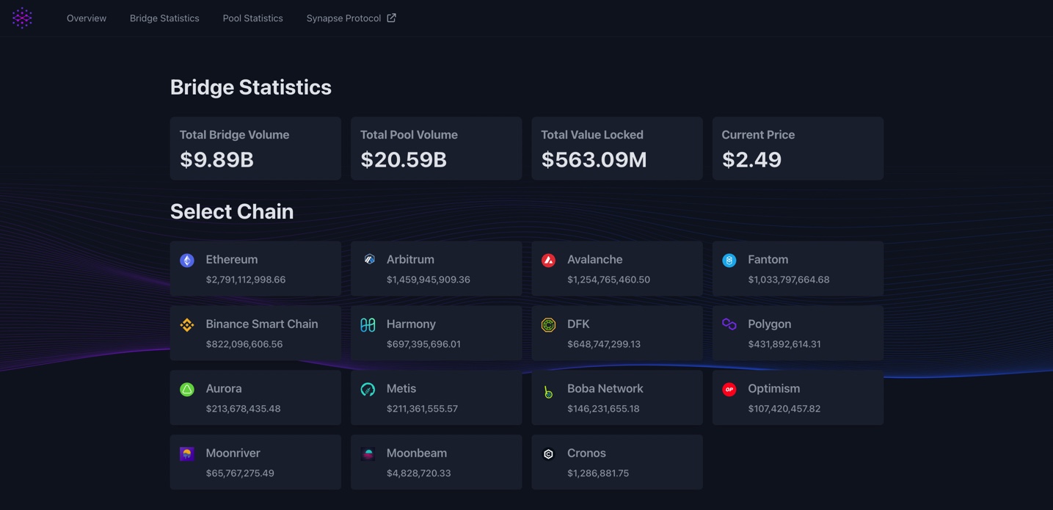Click the $2.49 current price value

tap(752, 160)
